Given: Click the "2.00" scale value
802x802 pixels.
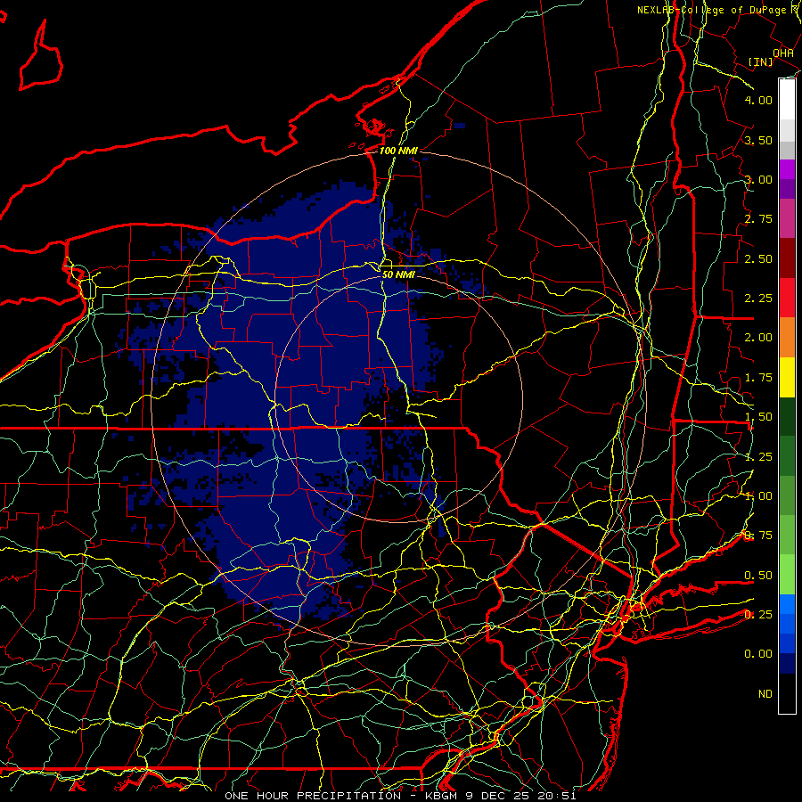Looking at the screenshot, I should tap(758, 338).
